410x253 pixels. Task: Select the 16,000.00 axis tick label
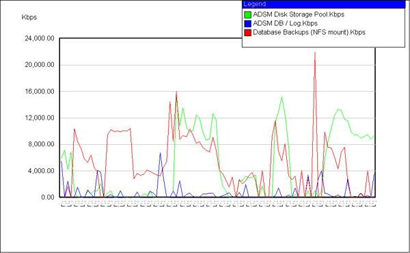click(40, 92)
